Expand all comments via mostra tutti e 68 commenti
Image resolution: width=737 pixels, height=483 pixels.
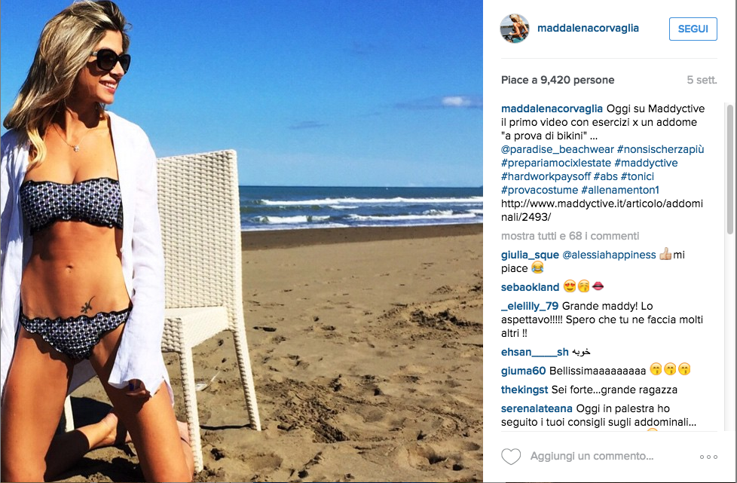coord(570,236)
